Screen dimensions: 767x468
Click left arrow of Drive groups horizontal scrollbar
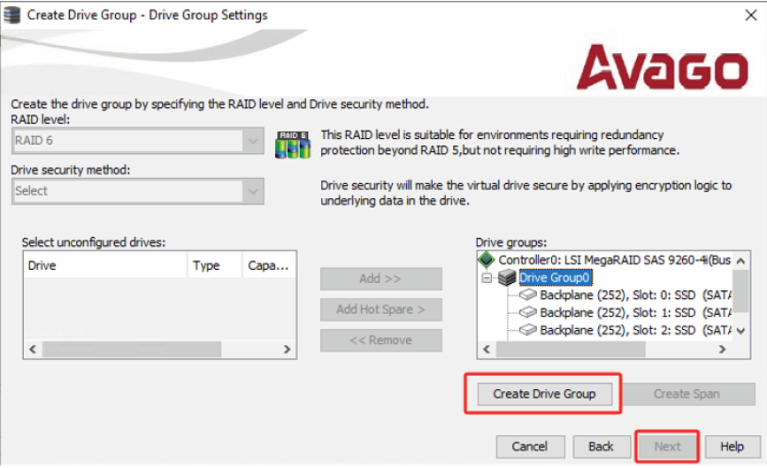487,349
